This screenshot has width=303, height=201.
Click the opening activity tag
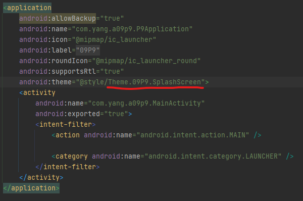pos(37,92)
